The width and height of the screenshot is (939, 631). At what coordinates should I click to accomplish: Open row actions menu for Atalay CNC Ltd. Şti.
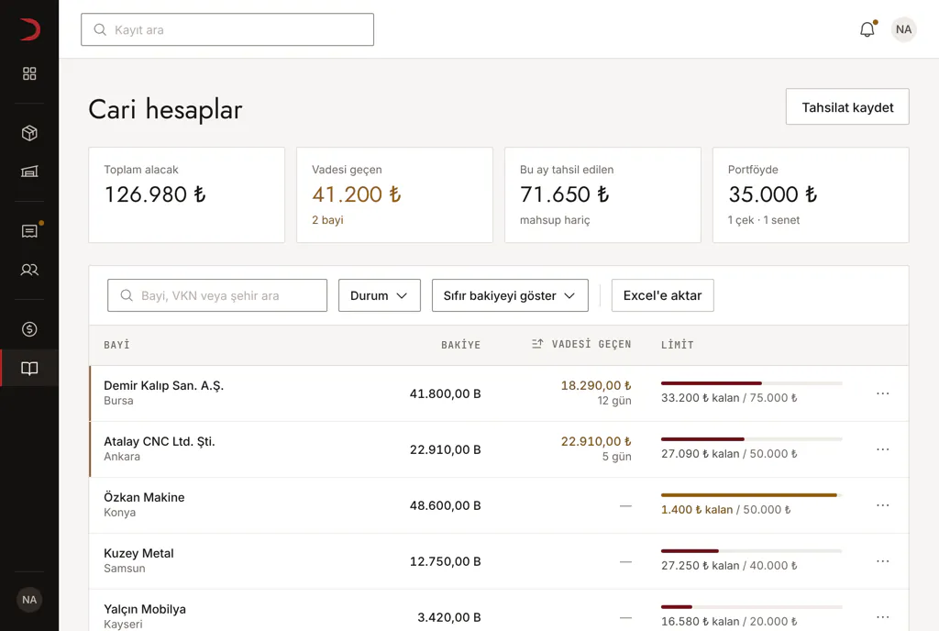(883, 449)
